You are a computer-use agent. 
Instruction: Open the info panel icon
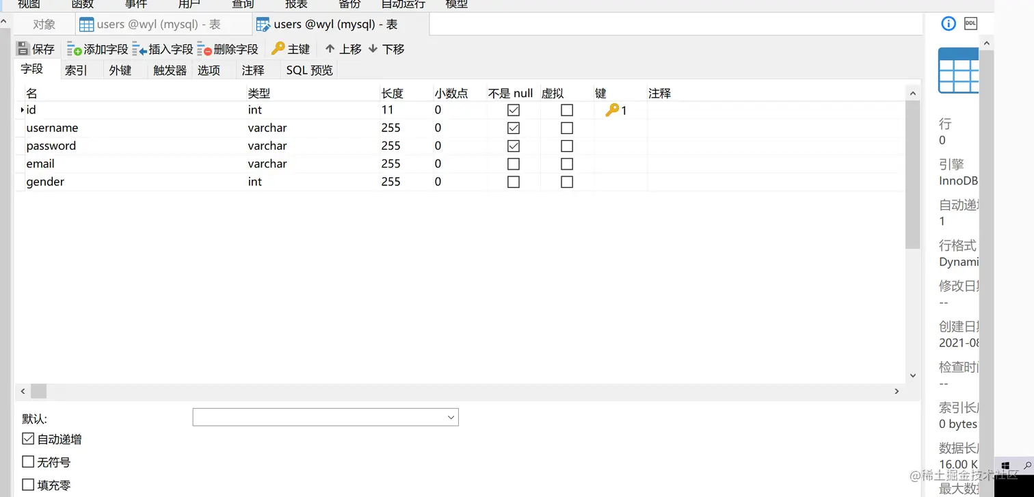(x=949, y=24)
